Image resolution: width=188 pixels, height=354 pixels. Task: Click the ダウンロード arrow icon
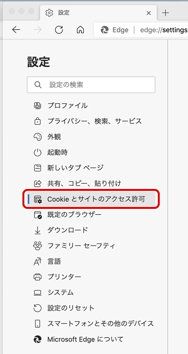click(x=38, y=230)
